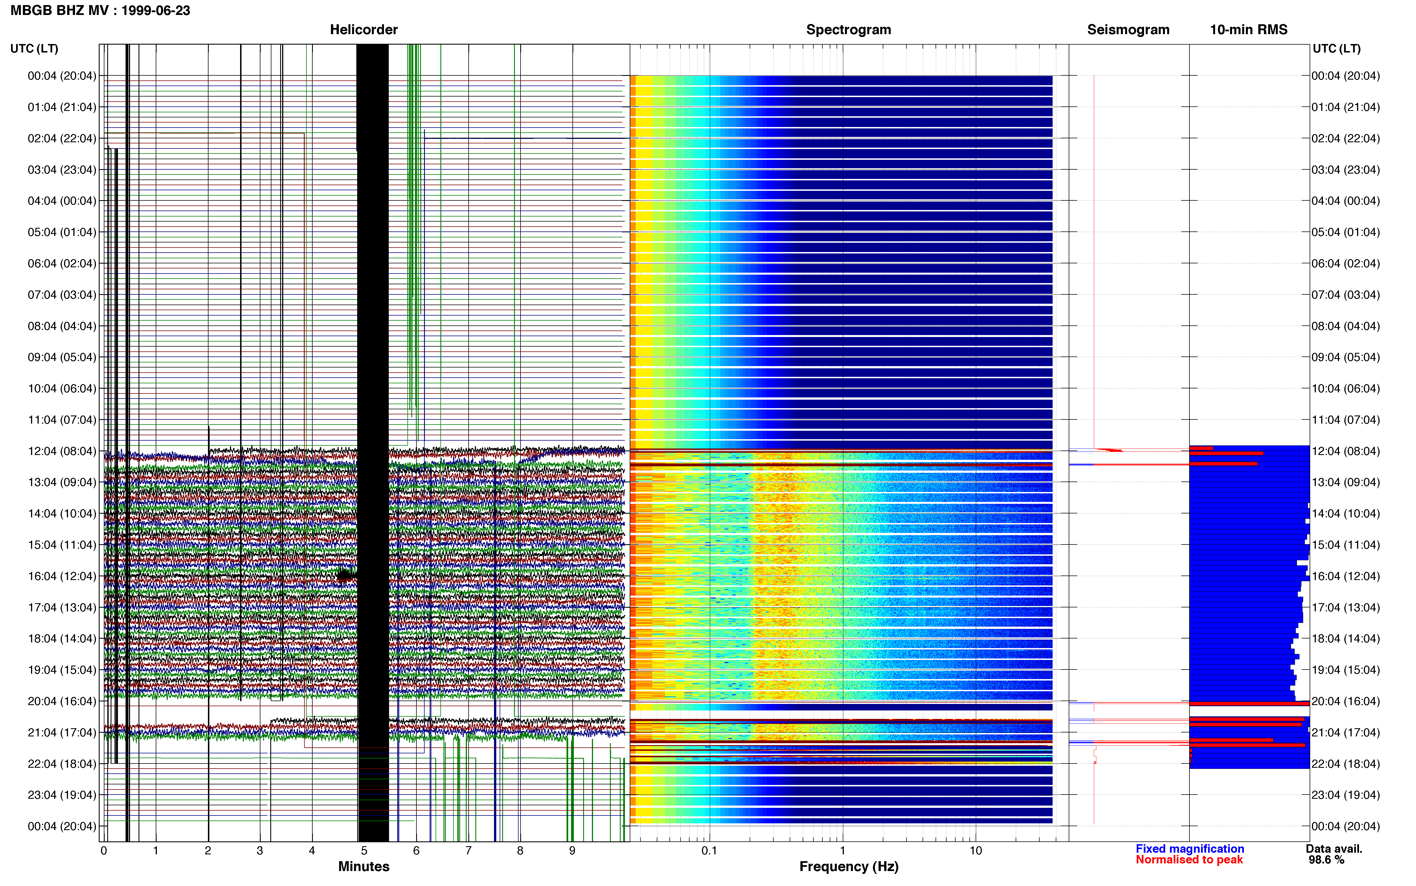Screen dimensions: 1416x886
Task: Click left axis time 19:04 (15:04)
Action: point(62,670)
